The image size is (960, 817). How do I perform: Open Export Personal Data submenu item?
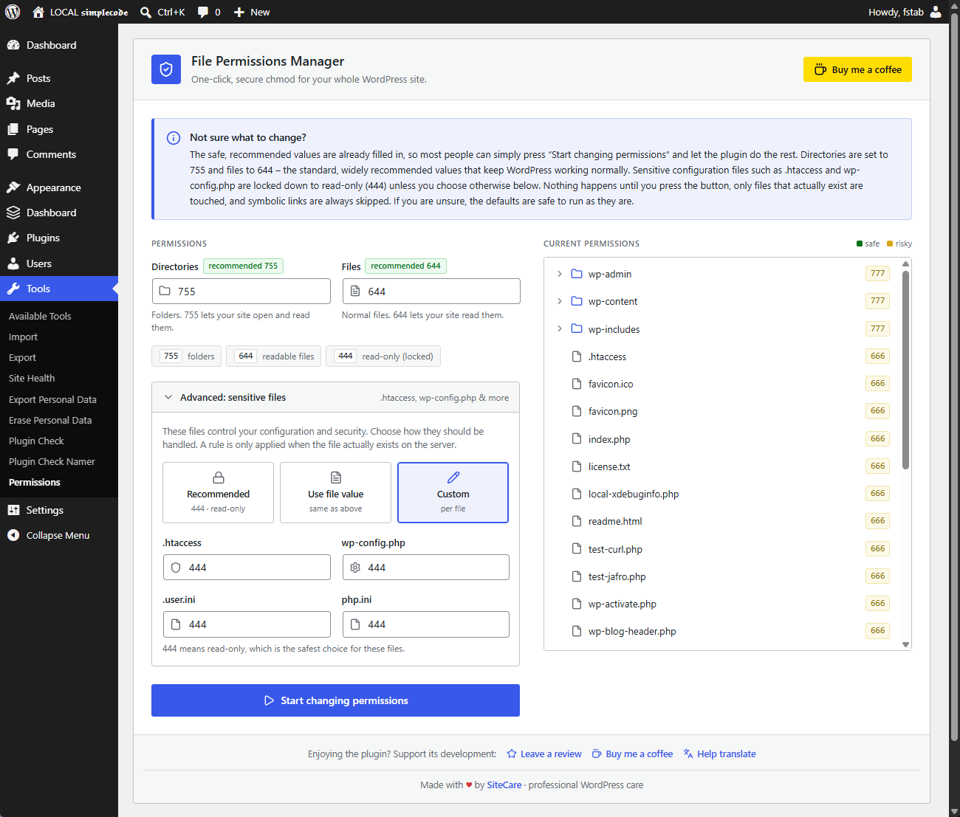click(52, 399)
